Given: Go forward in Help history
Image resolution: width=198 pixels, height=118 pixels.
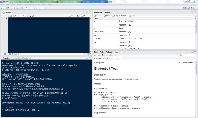Looking at the screenshot, I should click(99, 55).
